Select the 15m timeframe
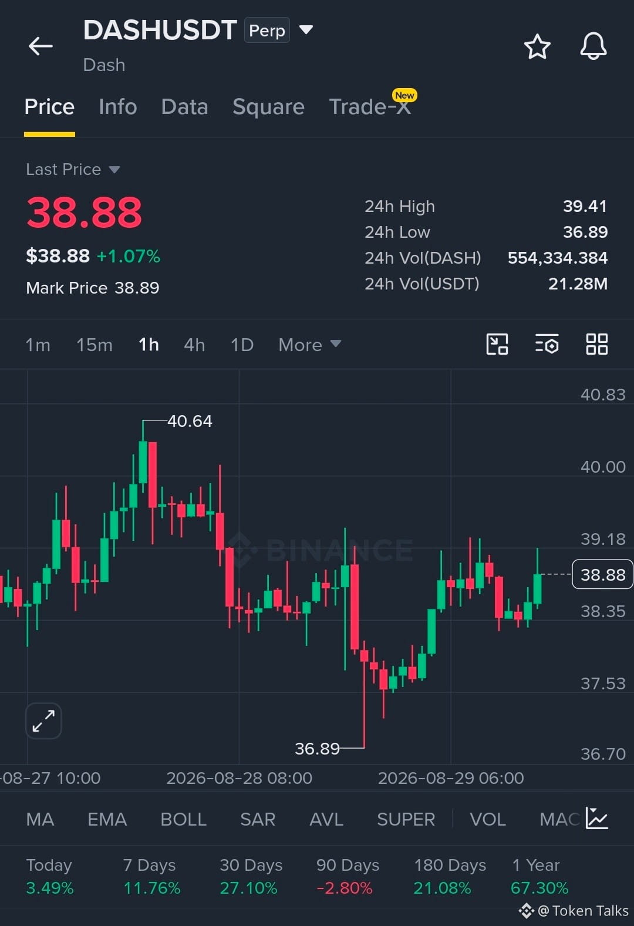 click(x=94, y=345)
